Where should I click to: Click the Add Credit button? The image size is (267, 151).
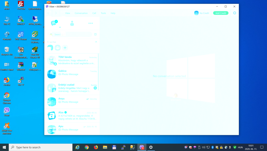pos(221,13)
